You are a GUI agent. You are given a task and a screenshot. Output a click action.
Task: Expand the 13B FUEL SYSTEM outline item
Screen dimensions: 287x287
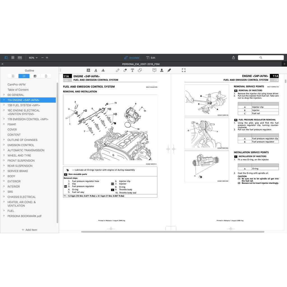click(4, 105)
